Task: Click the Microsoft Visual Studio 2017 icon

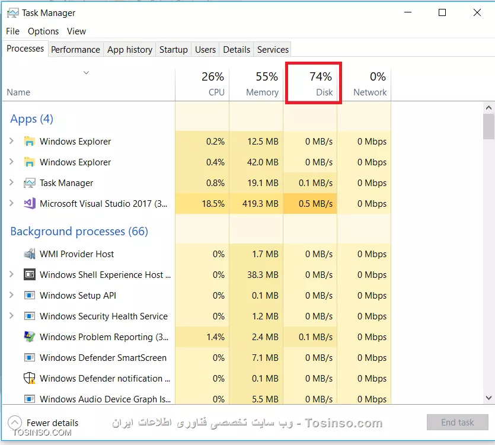Action: (x=30, y=203)
